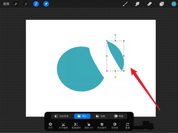Switch to 自由变换 freeform mode

pyautogui.click(x=61, y=116)
